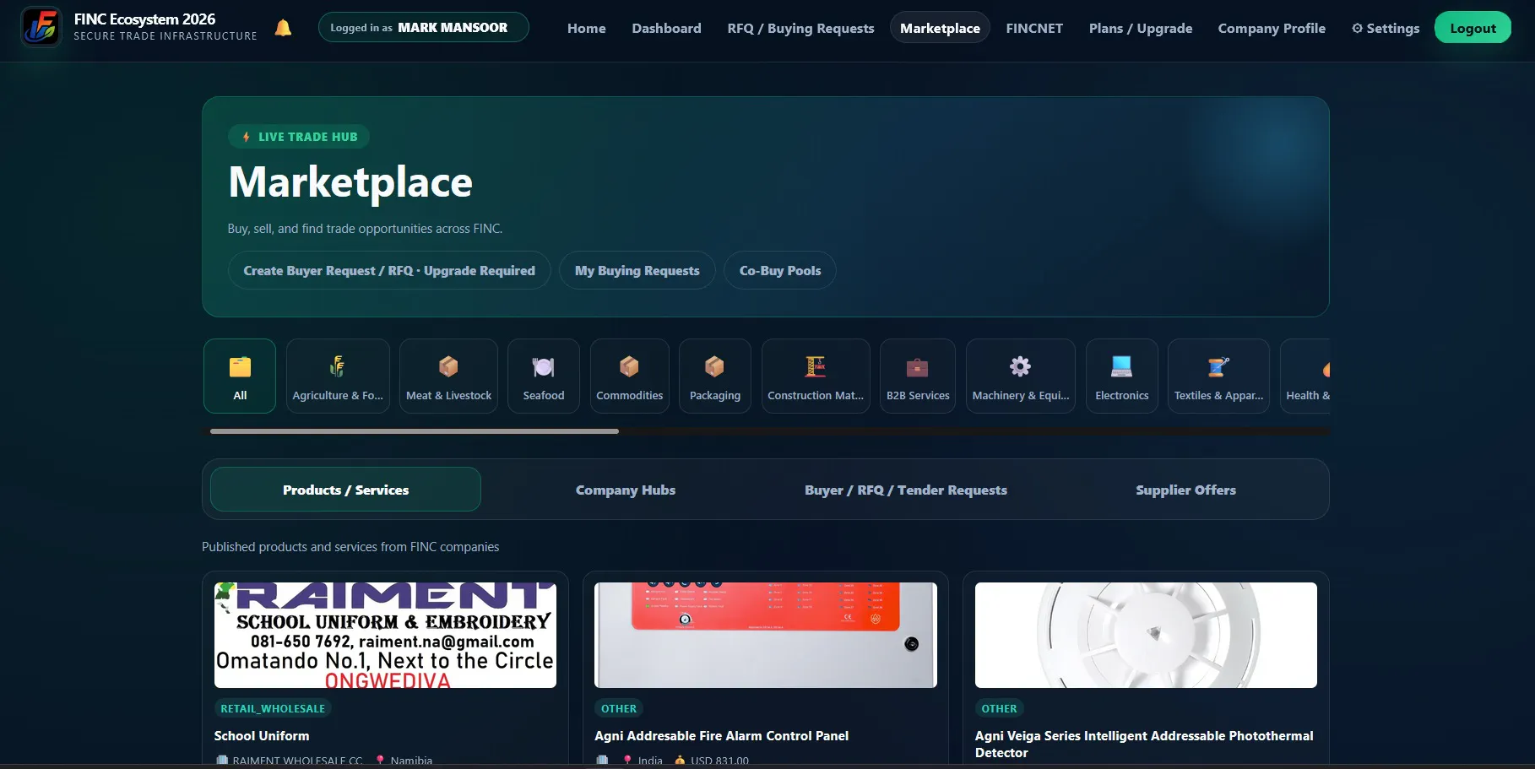Open My Buying Requests

[x=637, y=270]
